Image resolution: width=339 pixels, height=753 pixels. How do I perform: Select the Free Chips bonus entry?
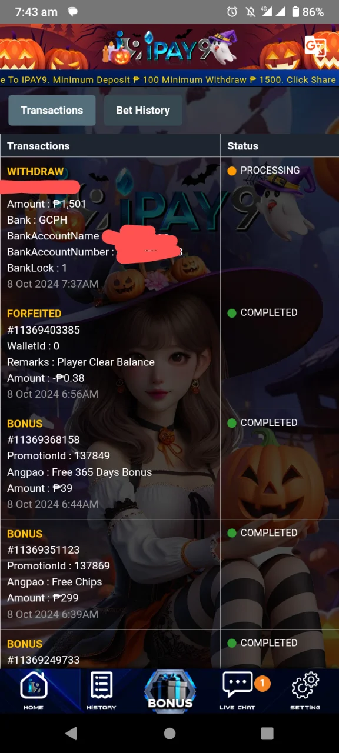tap(110, 574)
